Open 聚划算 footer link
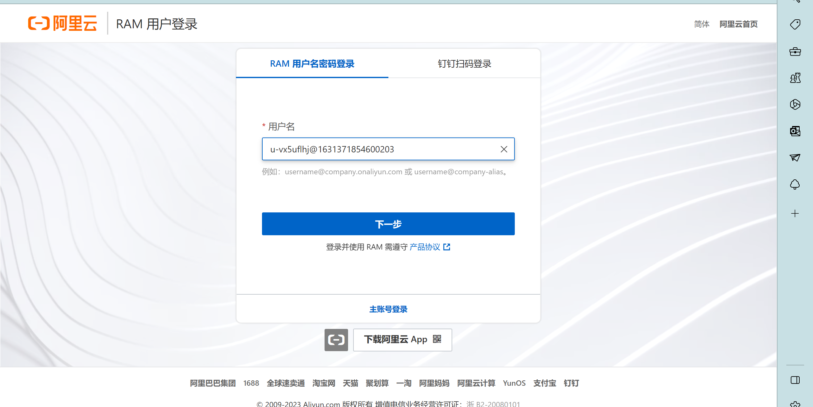Image resolution: width=813 pixels, height=407 pixels. click(377, 383)
